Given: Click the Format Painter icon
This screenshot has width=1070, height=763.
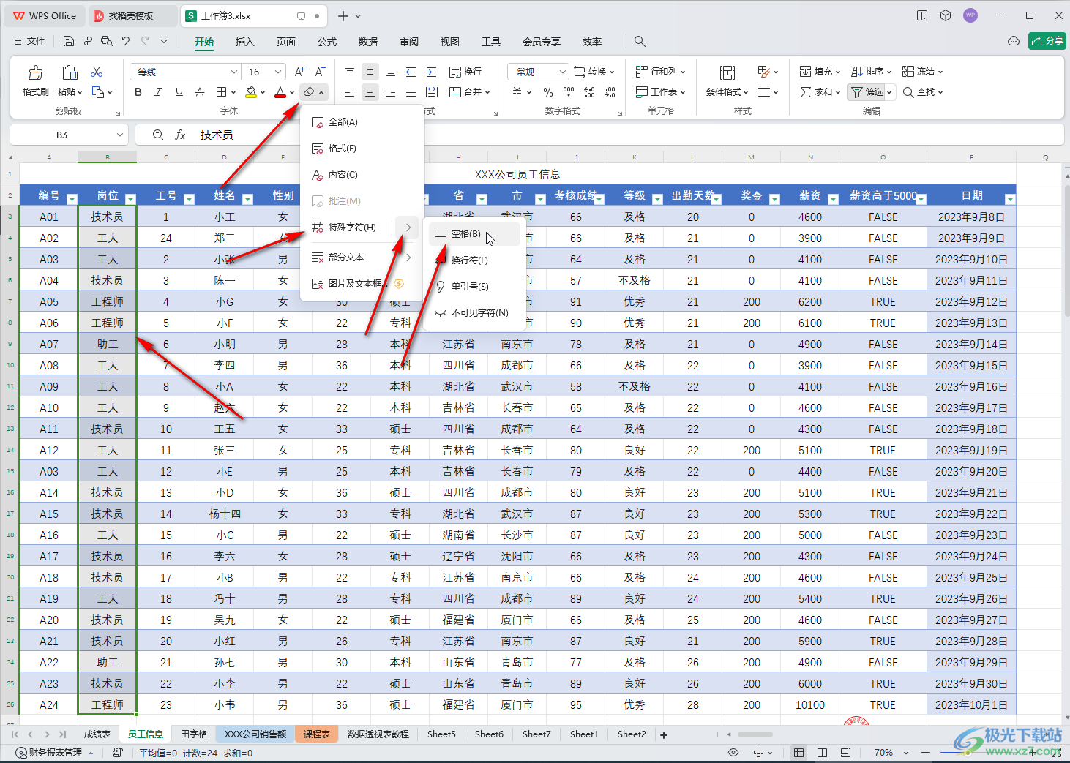Looking at the screenshot, I should point(35,73).
